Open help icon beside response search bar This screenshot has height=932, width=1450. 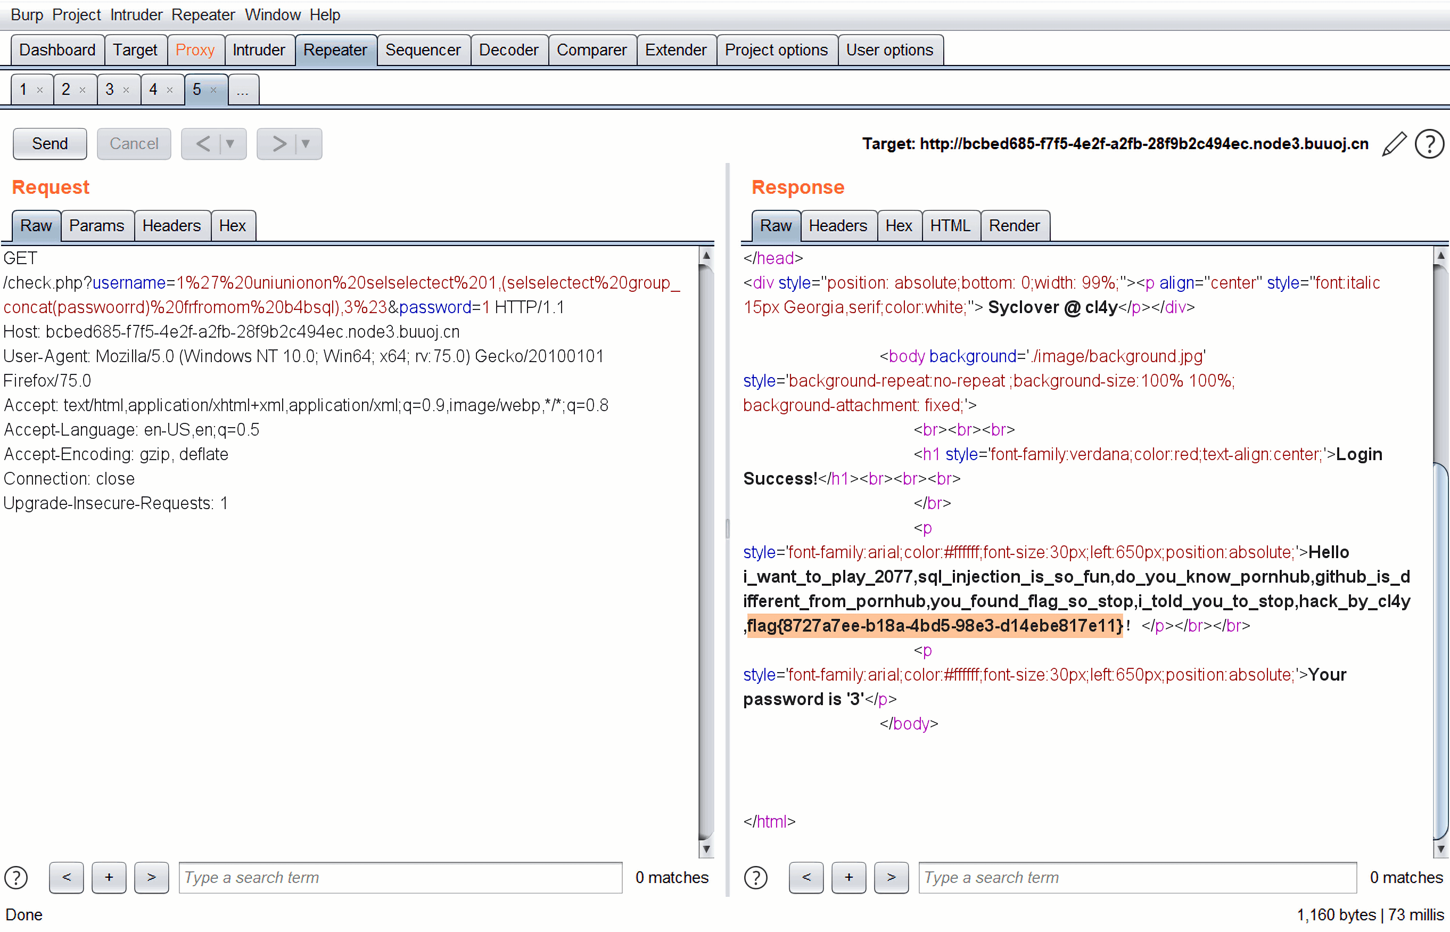(755, 877)
